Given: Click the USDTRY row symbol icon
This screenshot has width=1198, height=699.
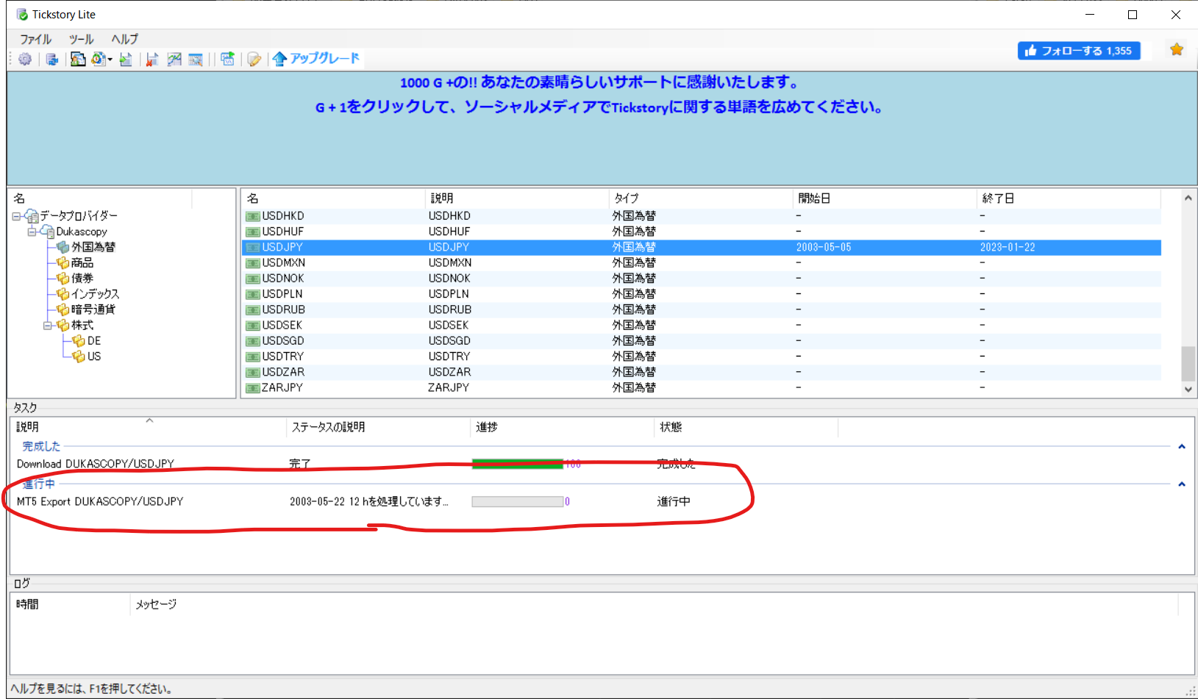Looking at the screenshot, I should coord(252,356).
